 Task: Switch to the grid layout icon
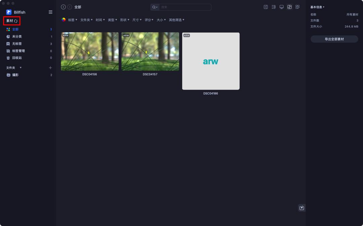289,7
